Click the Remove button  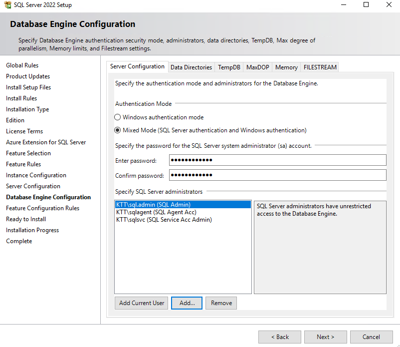[221, 303]
